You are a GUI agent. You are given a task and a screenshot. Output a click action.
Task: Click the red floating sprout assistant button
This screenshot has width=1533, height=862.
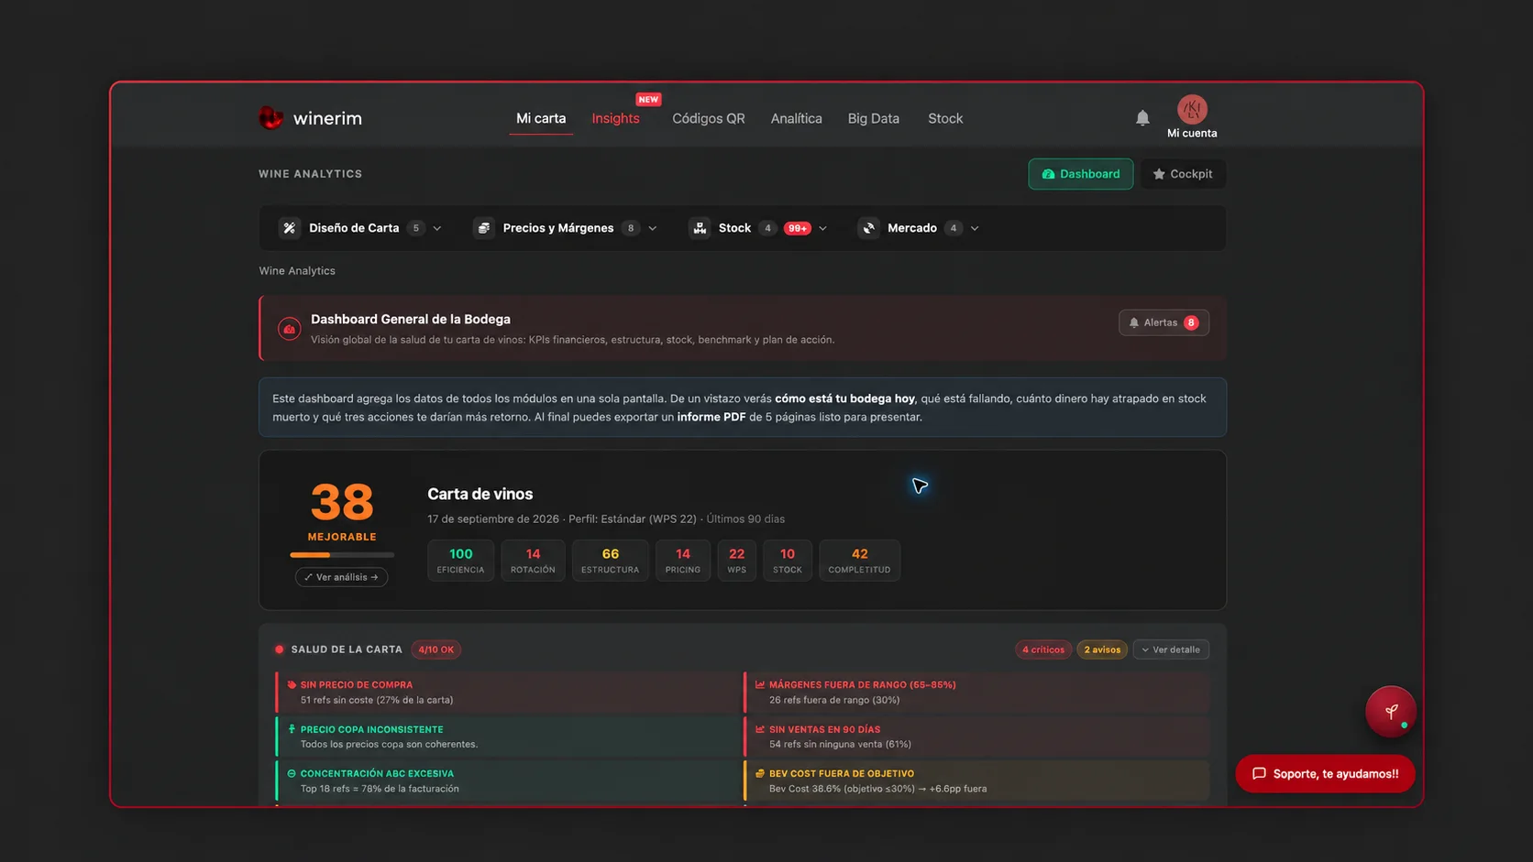pos(1391,711)
